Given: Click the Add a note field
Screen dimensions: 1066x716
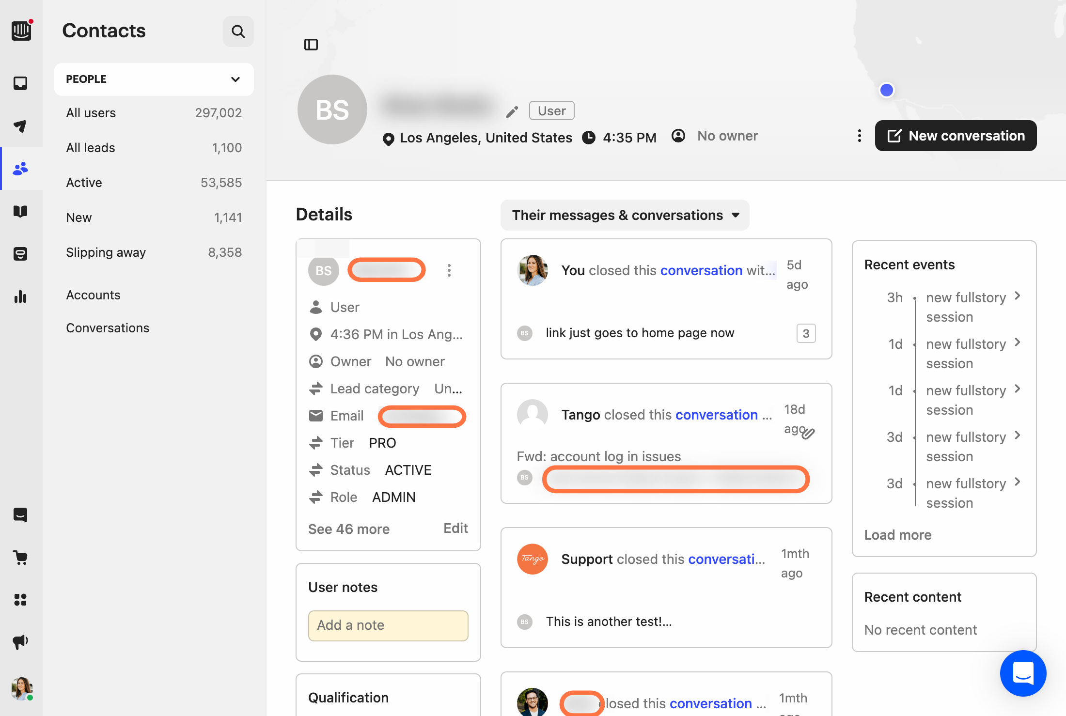Looking at the screenshot, I should click(x=388, y=625).
